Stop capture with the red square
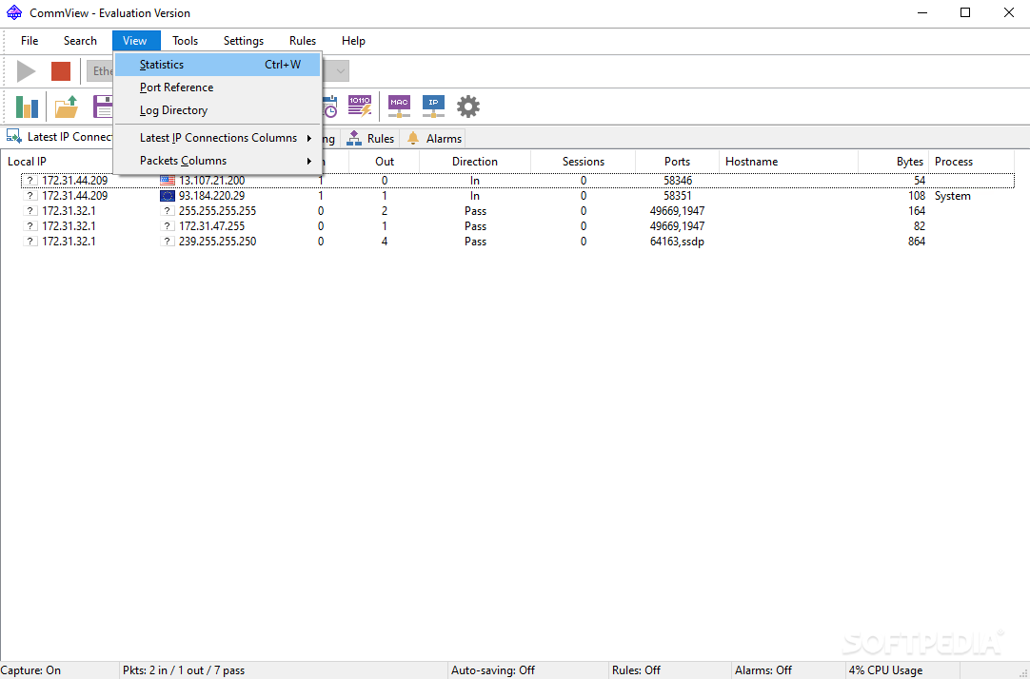 61,71
